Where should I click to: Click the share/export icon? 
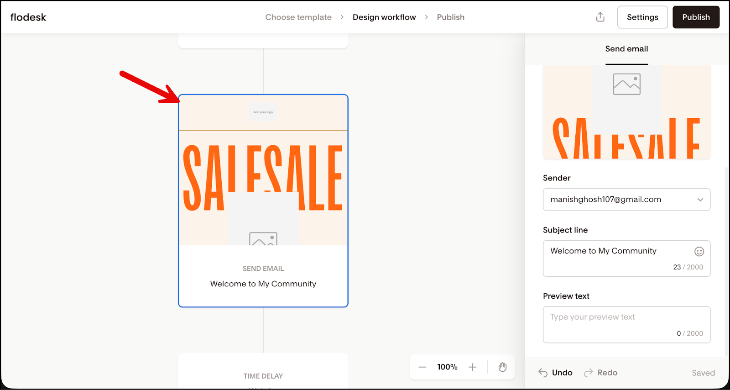(x=600, y=17)
